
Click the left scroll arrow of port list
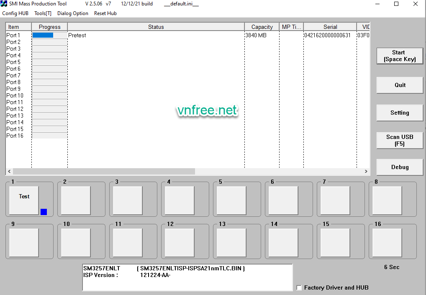(9, 172)
